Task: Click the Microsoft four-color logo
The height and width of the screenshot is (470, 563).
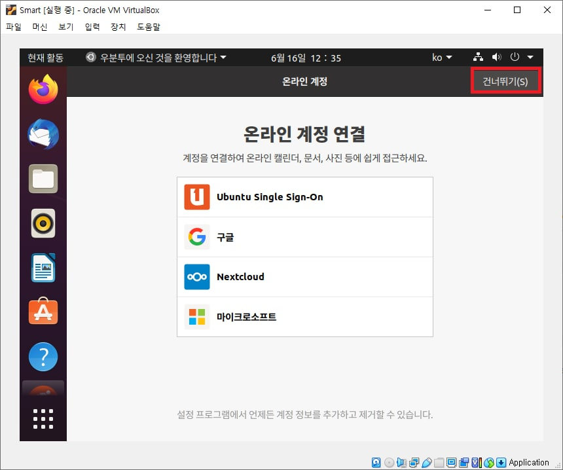Action: [197, 317]
